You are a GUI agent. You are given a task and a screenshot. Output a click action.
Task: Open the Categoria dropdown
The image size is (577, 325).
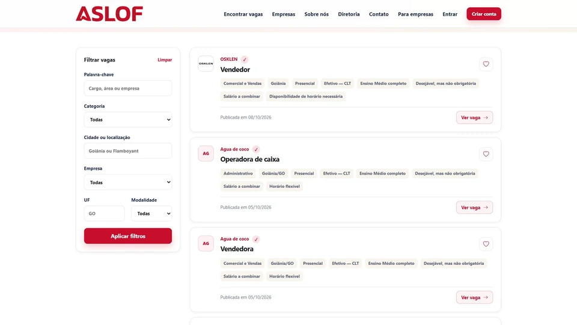pos(127,119)
